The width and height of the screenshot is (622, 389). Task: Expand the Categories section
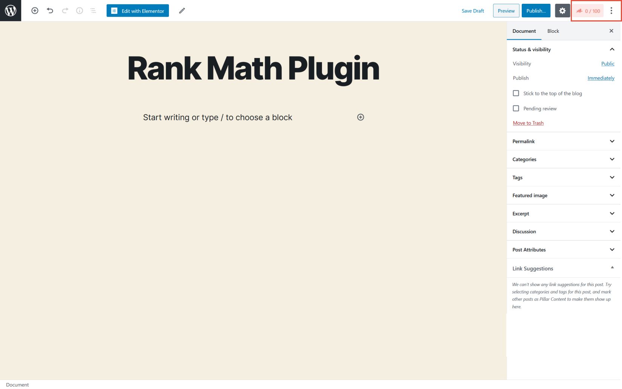[611, 159]
